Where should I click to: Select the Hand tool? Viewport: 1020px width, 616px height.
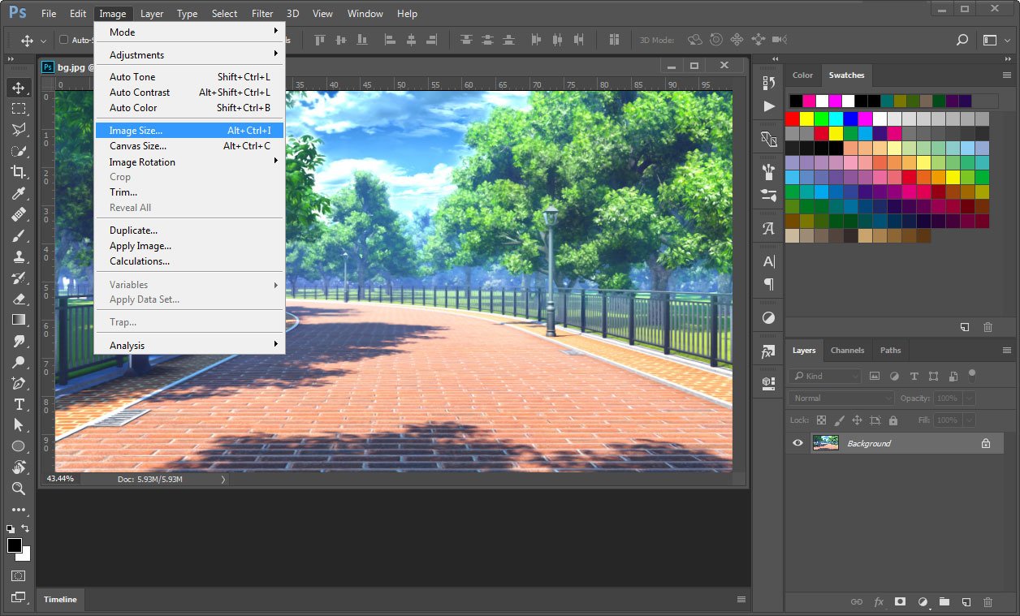pos(18,467)
